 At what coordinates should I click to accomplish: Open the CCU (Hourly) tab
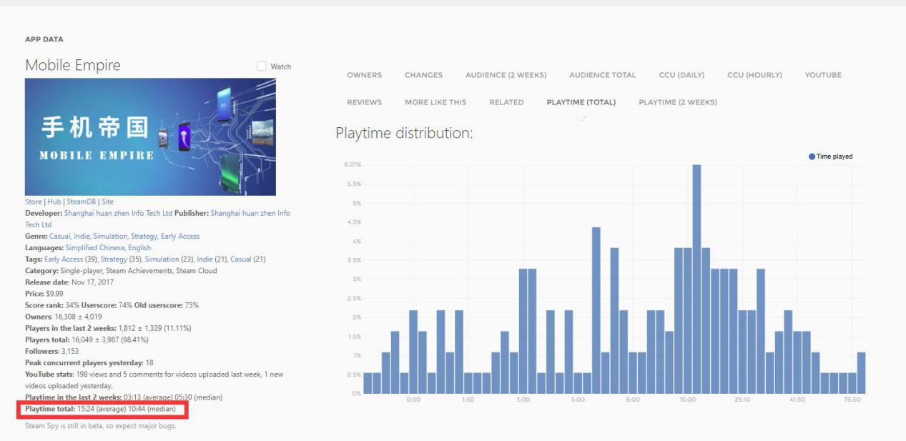(754, 75)
